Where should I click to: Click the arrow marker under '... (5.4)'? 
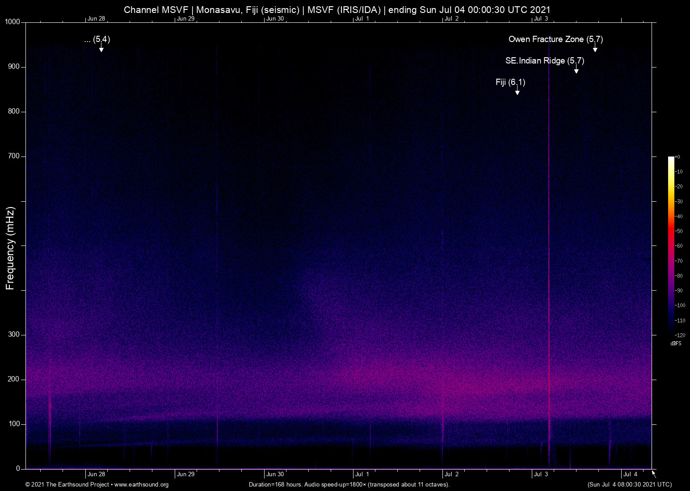click(x=101, y=48)
